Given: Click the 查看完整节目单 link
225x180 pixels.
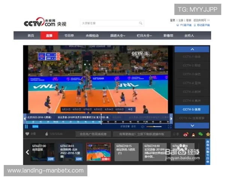Looking at the screenshot, I should [x=208, y=152].
